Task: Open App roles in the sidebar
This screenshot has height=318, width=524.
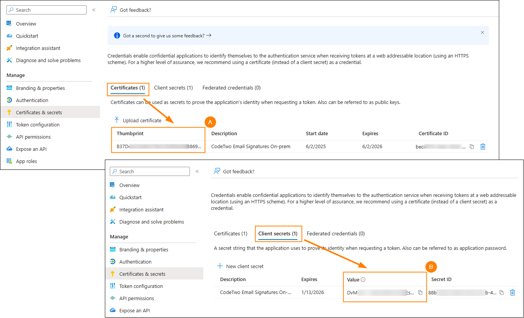Action: (x=26, y=161)
